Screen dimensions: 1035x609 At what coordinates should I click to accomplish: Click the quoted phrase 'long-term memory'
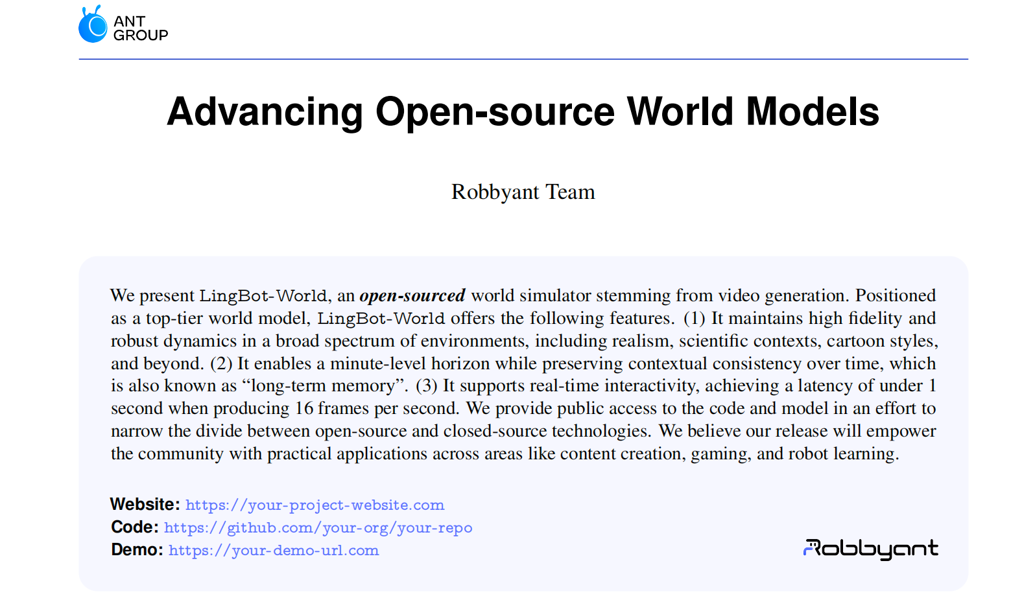coord(323,386)
